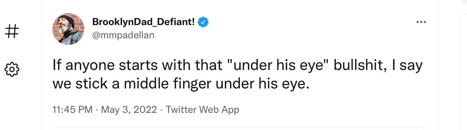This screenshot has width=467, height=130.
Task: Open BrooklynDad_Defiant's profile picture
Action: pyautogui.click(x=68, y=29)
